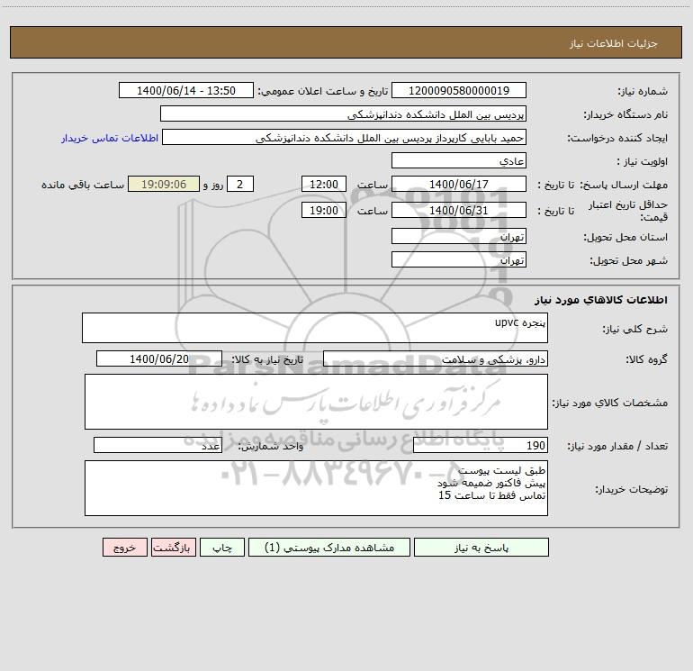Open مشاهده مدارک پیوستی (1) button
693x671 pixels.
(329, 548)
